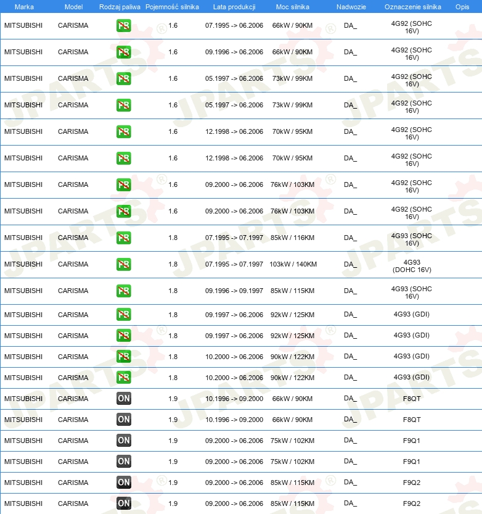Click ON diesel icon in lower F9Q2 row
482x514 pixels.
tap(124, 503)
